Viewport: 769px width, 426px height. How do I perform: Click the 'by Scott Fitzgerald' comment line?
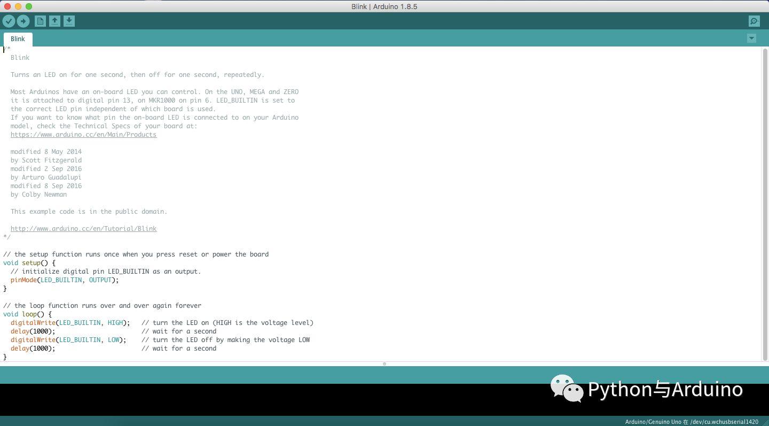click(46, 160)
